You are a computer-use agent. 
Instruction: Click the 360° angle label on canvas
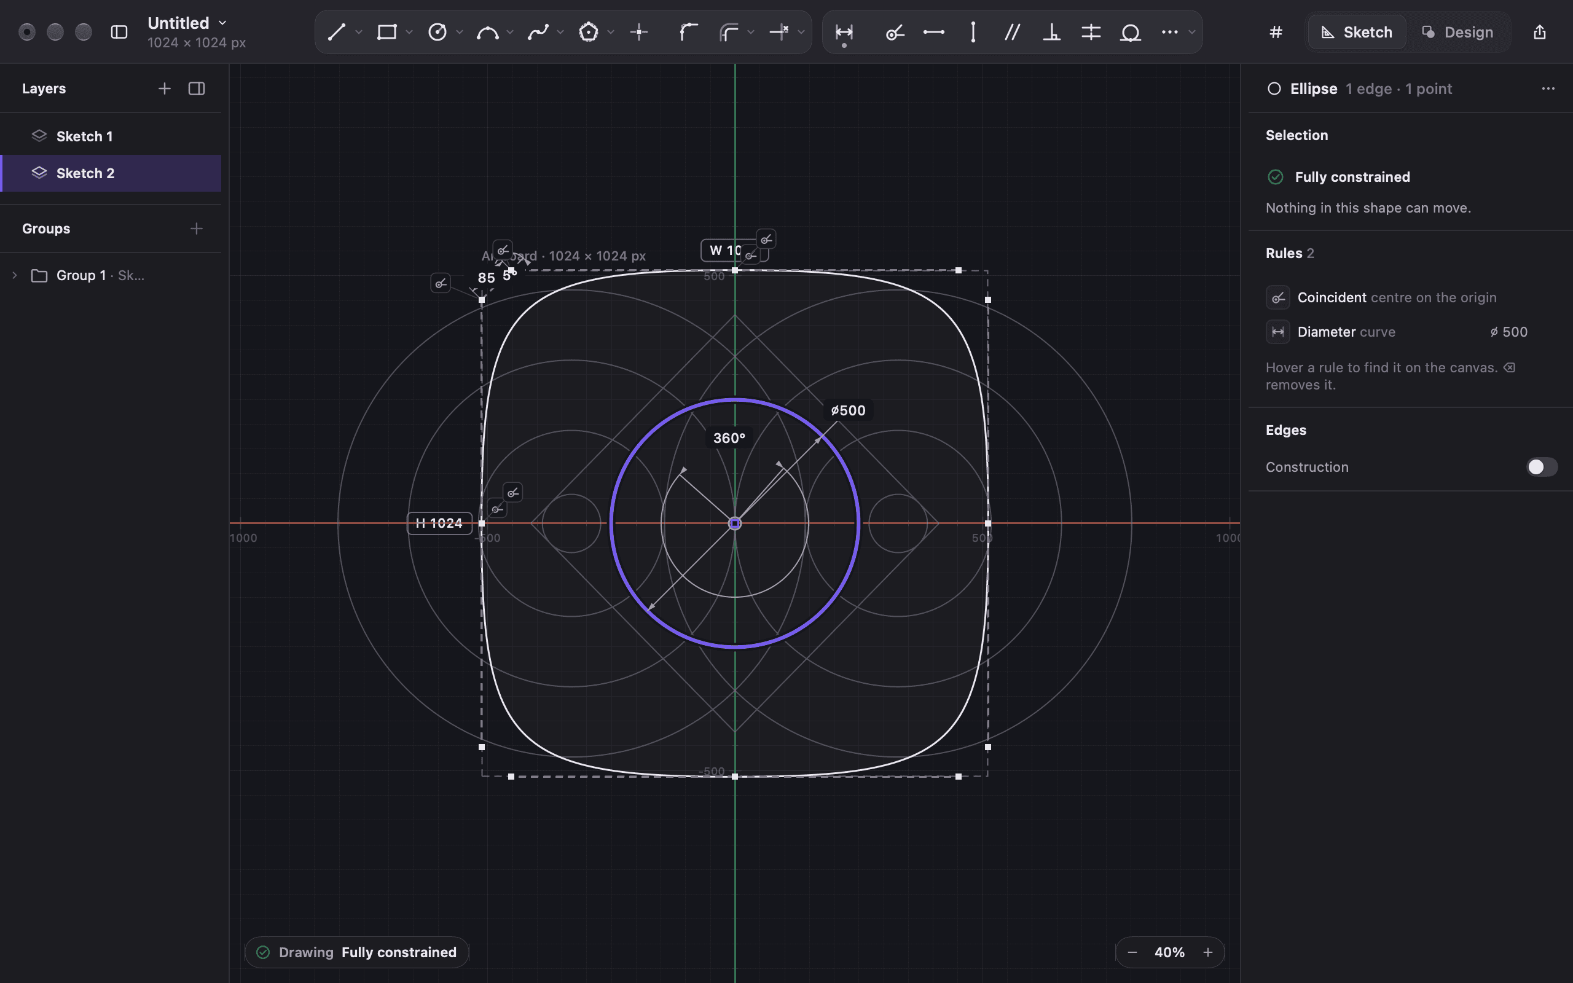(729, 438)
